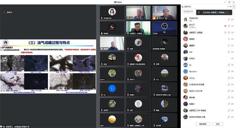
Task: Toggle camera icon for member NewOne
Action: (232, 72)
